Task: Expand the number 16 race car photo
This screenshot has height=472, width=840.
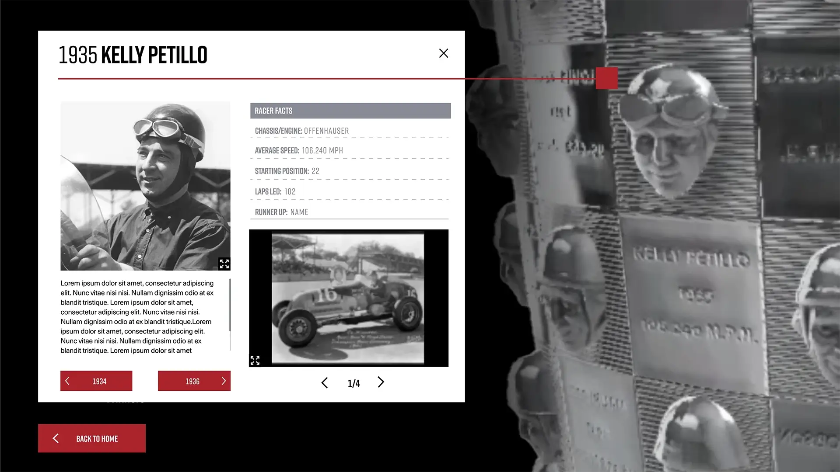Action: click(255, 361)
